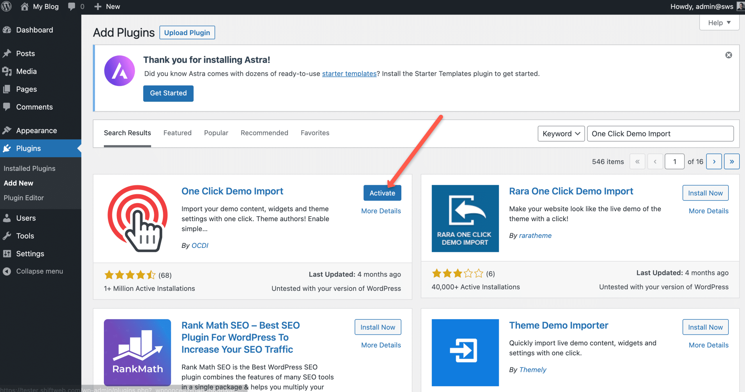Open the My Blog home icon
The image size is (745, 392).
tap(25, 6)
